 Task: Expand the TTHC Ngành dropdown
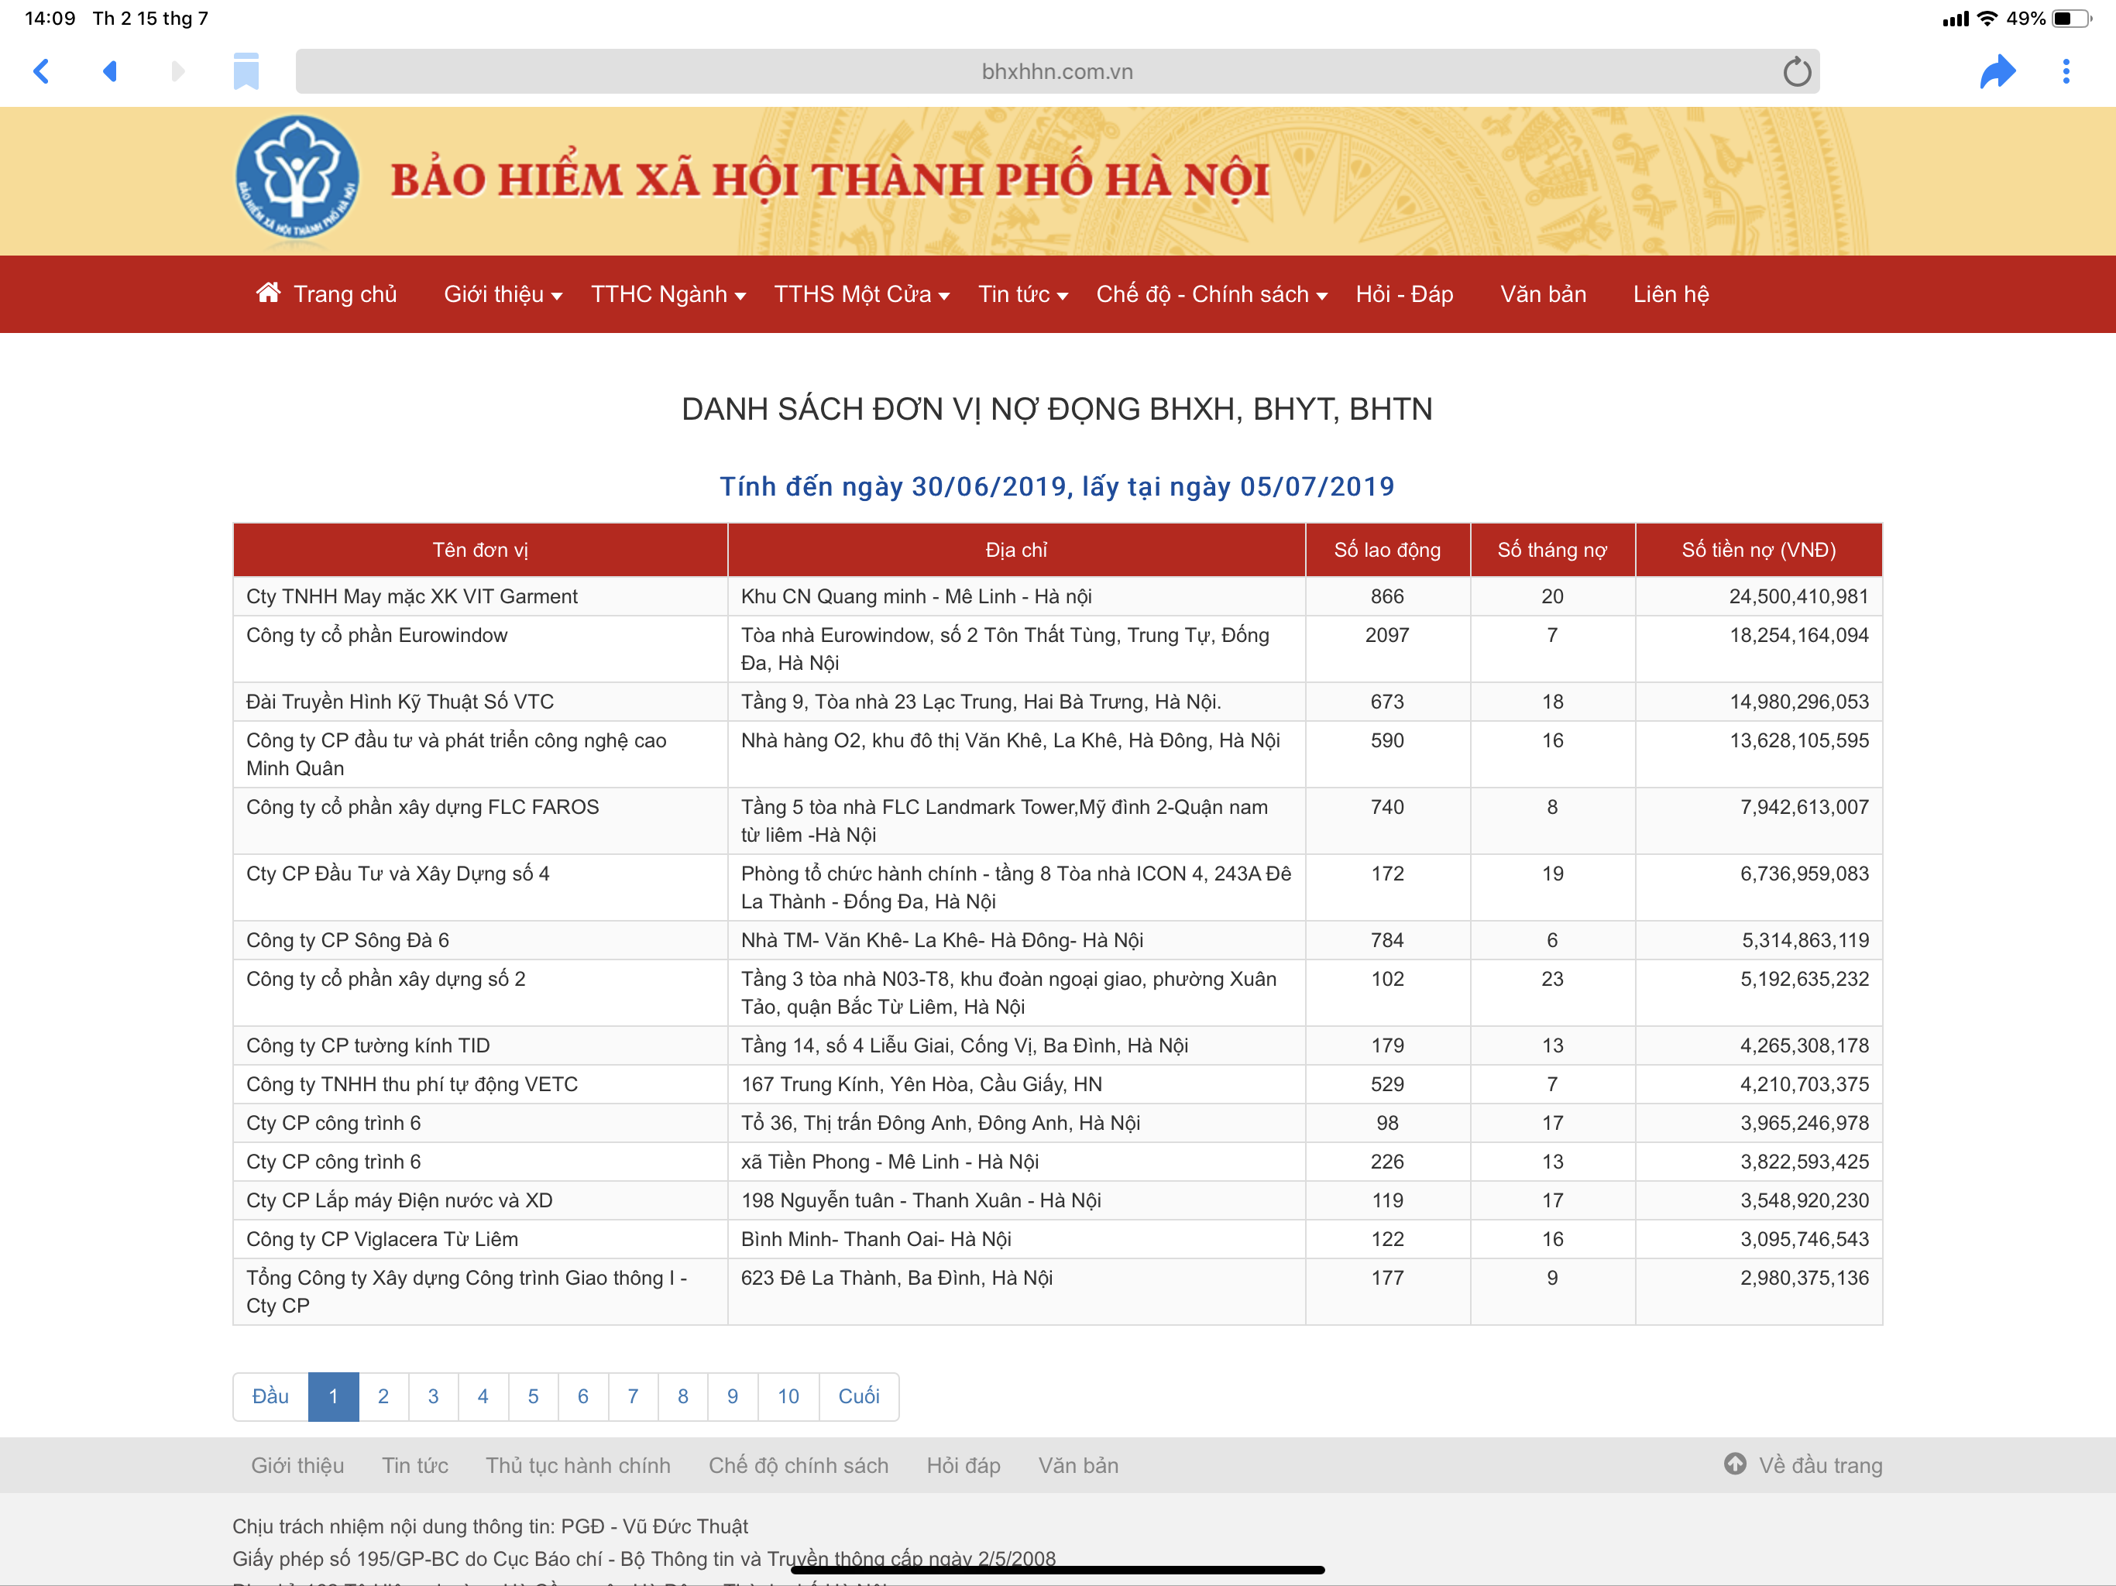[x=668, y=294]
